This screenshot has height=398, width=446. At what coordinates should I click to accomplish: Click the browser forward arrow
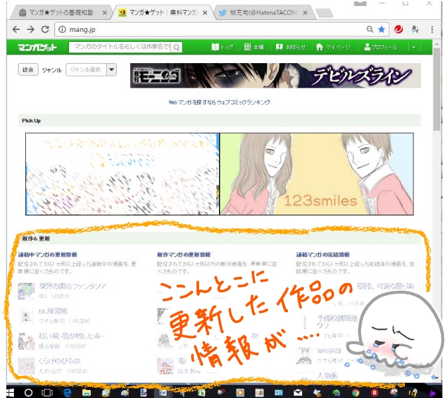pyautogui.click(x=31, y=29)
